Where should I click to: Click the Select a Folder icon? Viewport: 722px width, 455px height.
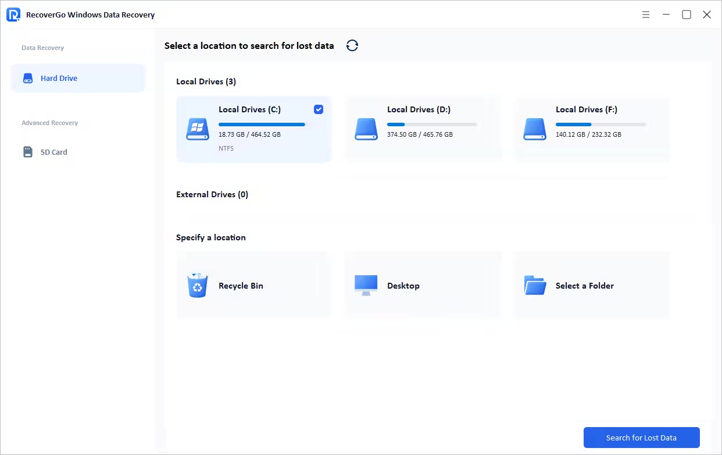coord(534,286)
